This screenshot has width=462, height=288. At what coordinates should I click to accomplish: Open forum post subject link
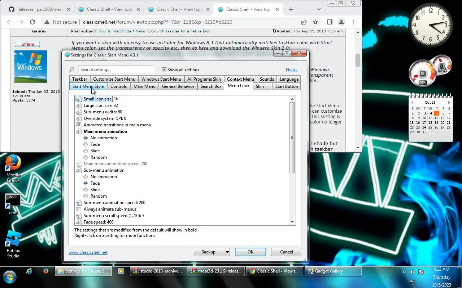point(154,31)
